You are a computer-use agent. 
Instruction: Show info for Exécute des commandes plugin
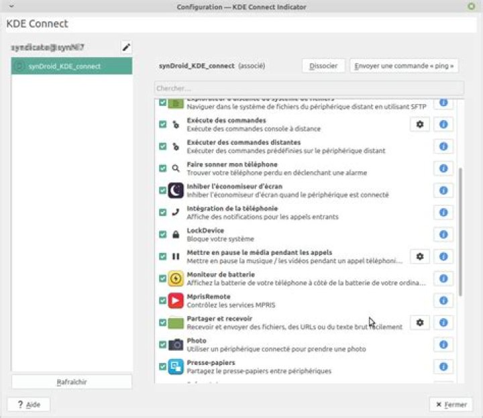point(443,124)
